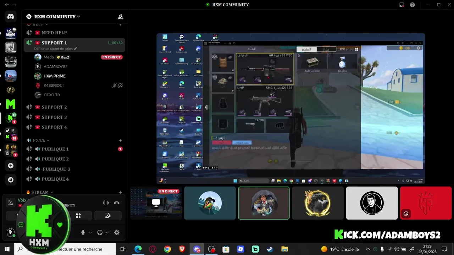Toggle headphones deafen in user panel

100,233
